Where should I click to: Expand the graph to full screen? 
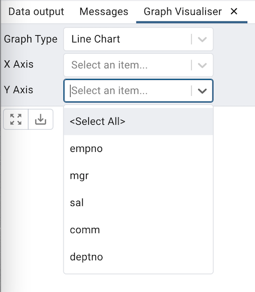coord(16,119)
